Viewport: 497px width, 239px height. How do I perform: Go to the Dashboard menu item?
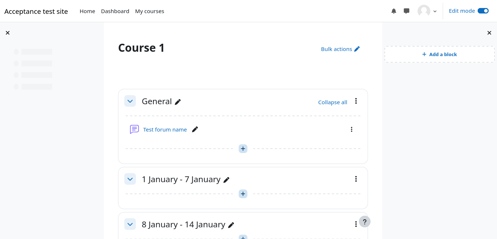[x=115, y=11]
